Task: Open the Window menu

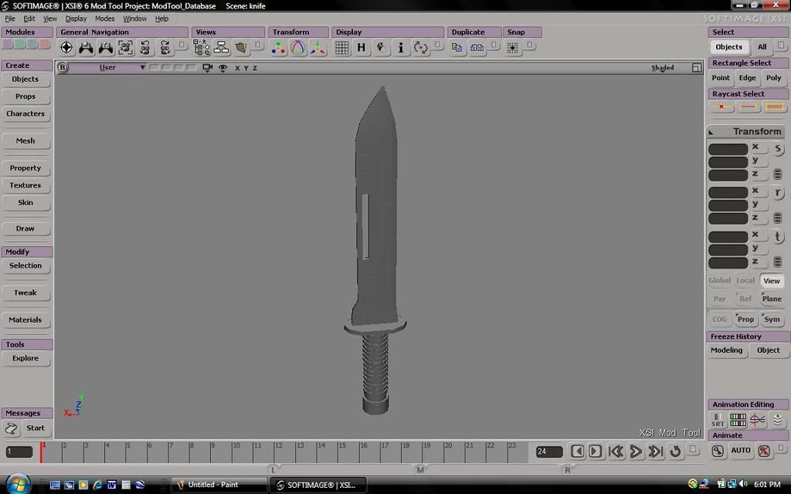Action: (134, 19)
